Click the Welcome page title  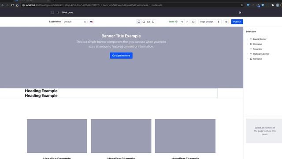(67, 12)
